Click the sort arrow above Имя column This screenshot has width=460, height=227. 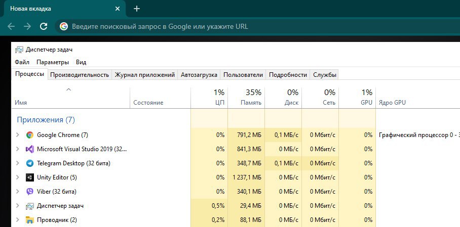[x=69, y=89]
